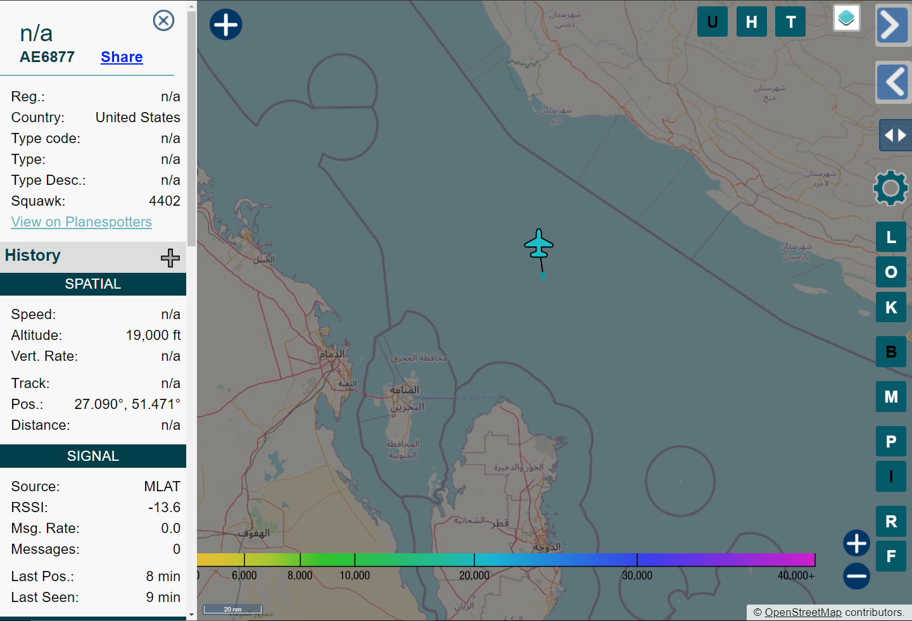Viewport: 912px width, 621px height.
Task: Click the round plus button at map top-left
Action: (226, 25)
